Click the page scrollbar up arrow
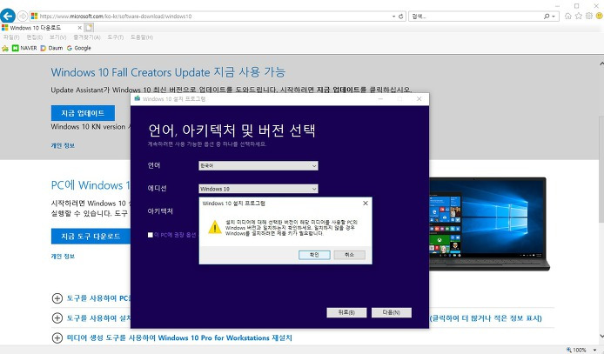Viewport: 604px width, 354px height. click(601, 63)
